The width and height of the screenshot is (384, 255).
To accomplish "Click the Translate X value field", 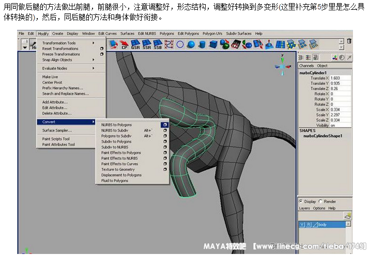I will (340, 78).
